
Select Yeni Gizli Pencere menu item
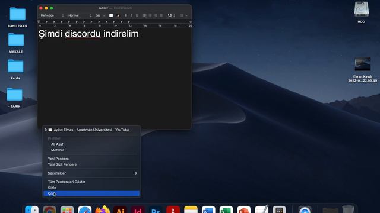tap(91, 164)
